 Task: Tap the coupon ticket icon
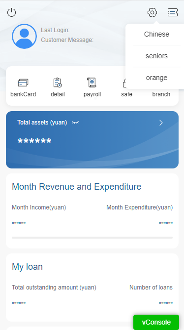173,12
